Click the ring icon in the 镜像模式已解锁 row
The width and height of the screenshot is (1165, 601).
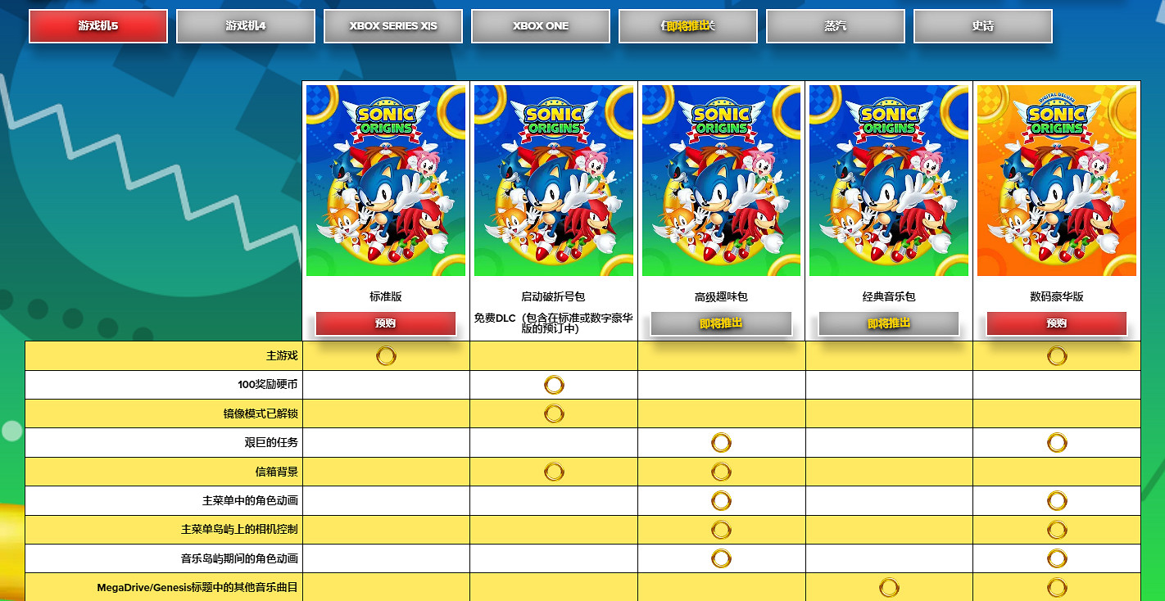(x=554, y=413)
